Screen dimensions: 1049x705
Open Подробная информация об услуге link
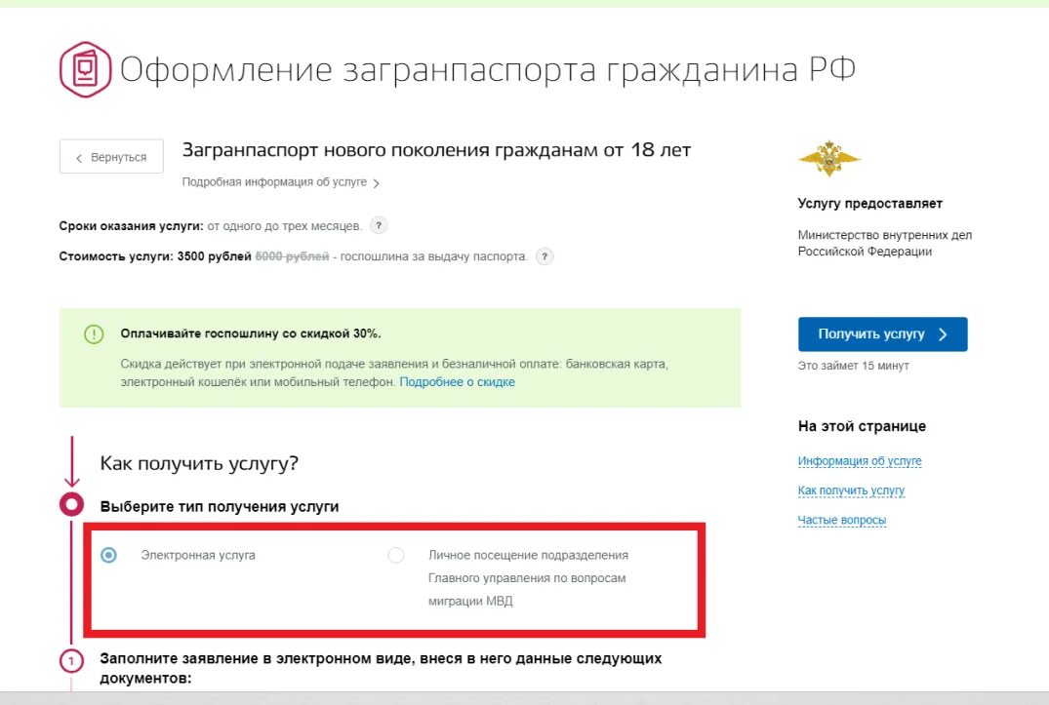[274, 181]
